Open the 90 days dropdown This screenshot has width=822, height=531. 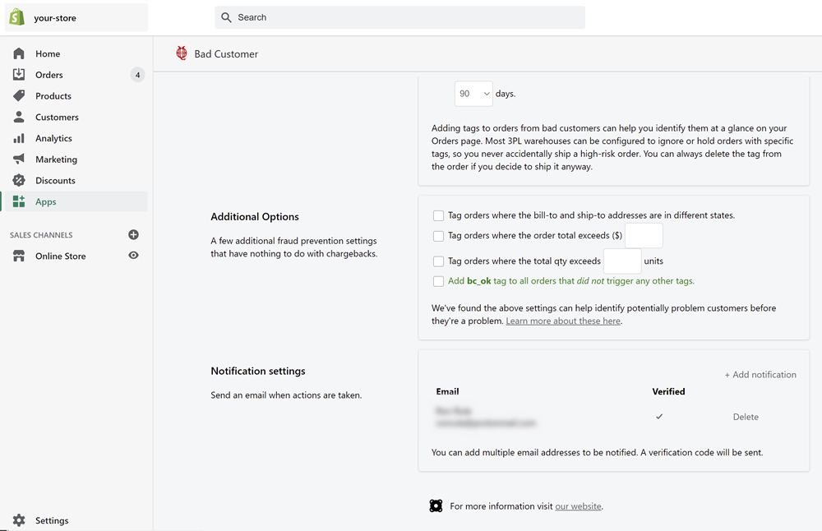[473, 94]
